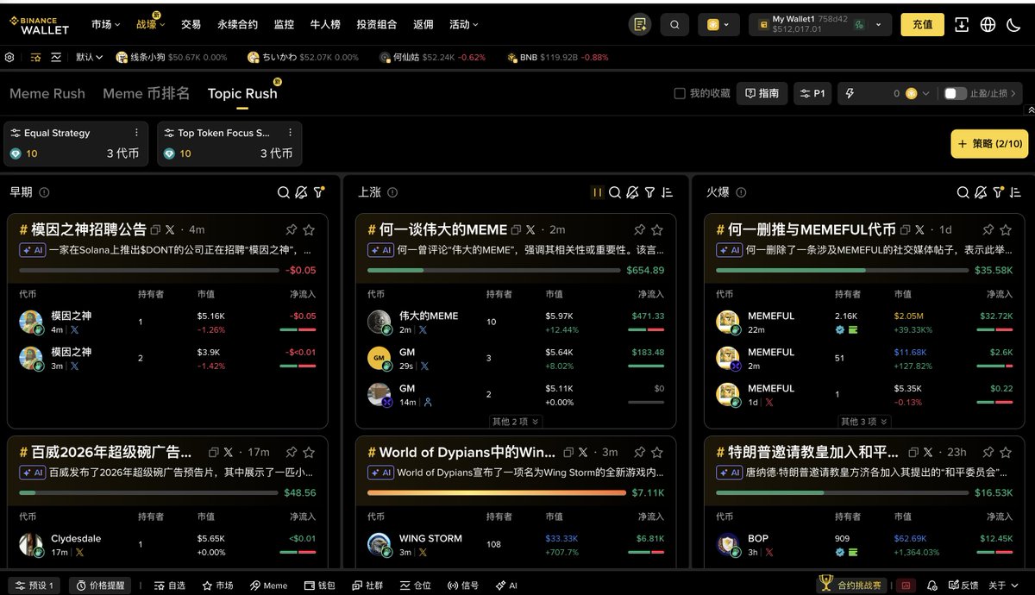Expand 其他 3 项 in MEMEFUL card
Viewport: 1035px width, 595px height.
863,422
